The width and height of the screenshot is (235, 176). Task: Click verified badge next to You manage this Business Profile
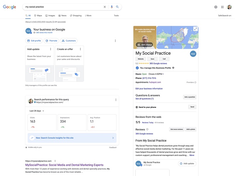pos(137,68)
